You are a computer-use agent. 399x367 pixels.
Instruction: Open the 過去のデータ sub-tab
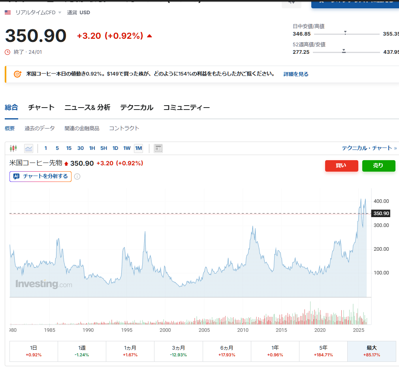[40, 128]
